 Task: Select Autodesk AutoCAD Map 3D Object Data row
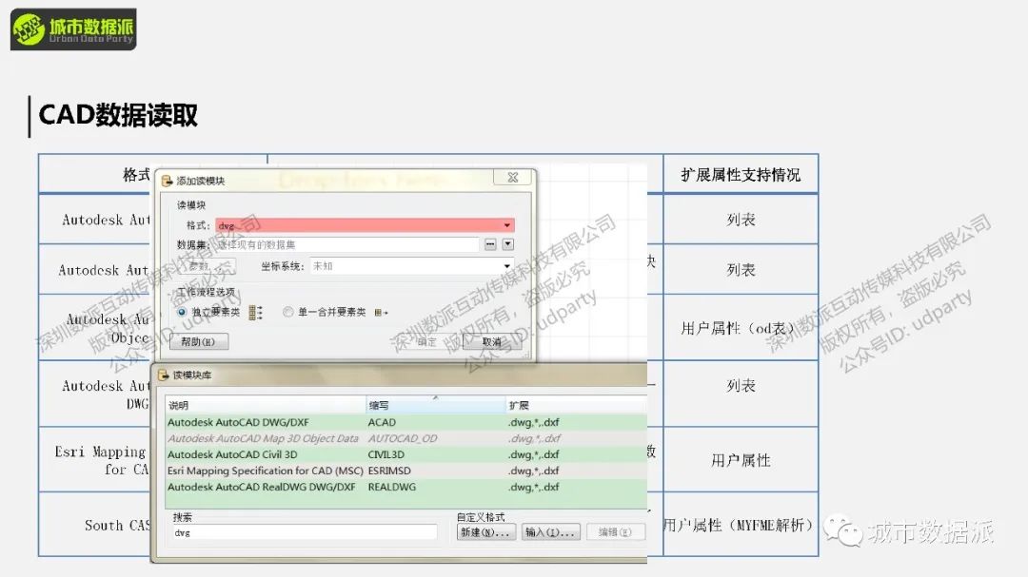tap(406, 439)
